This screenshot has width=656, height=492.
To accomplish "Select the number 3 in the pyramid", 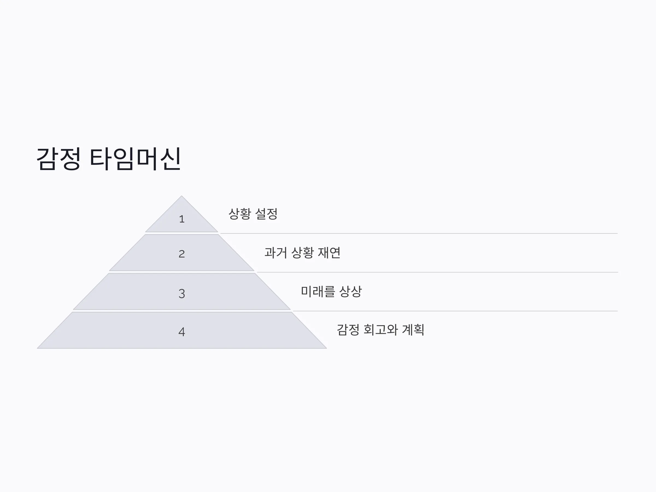I will (x=182, y=294).
